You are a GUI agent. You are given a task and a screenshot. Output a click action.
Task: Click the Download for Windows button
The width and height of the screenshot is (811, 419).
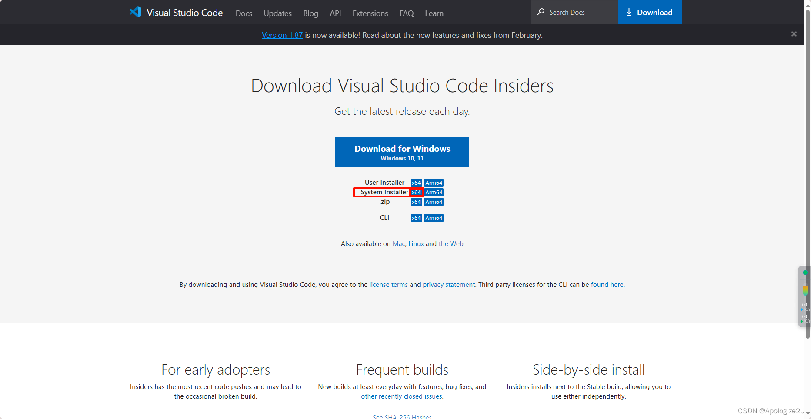point(402,152)
